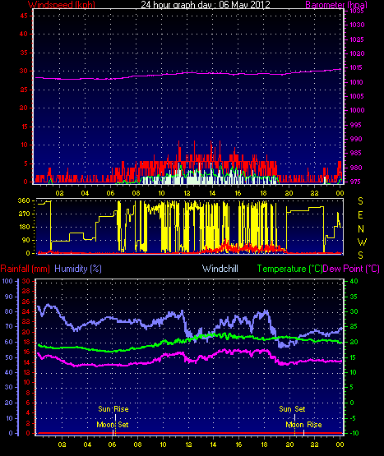Select the Rainfall (mm) legend label
The width and height of the screenshot is (384, 456).
[x=25, y=269]
